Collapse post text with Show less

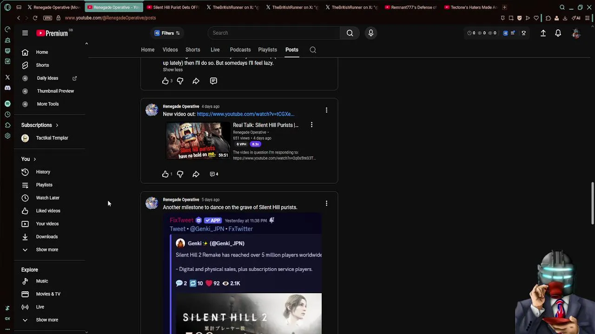coord(172,70)
